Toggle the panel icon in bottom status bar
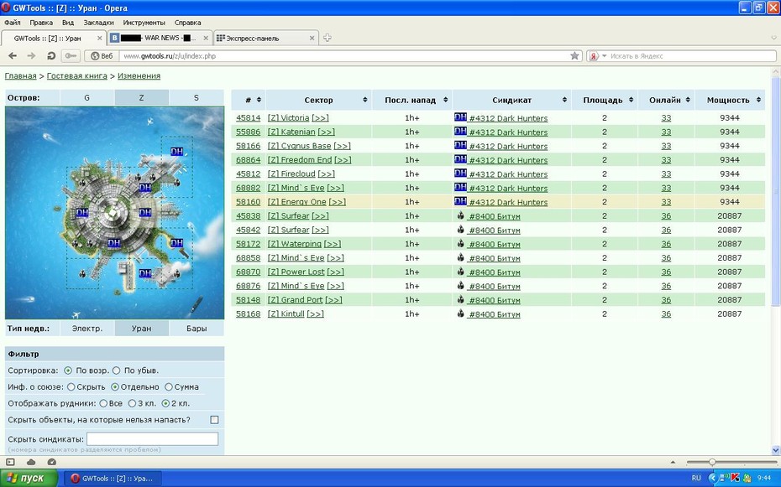Viewport: 781px width, 487px height. (x=10, y=462)
